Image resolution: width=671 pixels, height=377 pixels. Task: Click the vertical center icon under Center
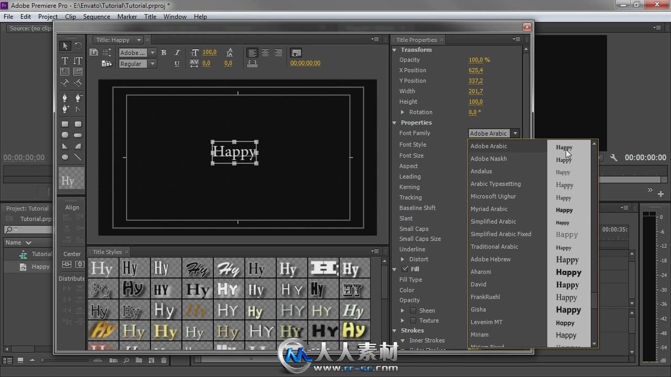point(80,264)
